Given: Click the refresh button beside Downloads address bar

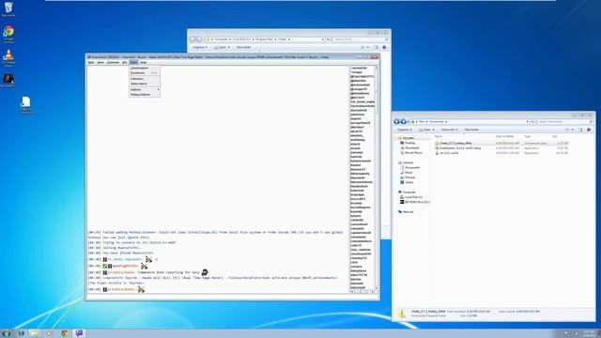Looking at the screenshot, I should coord(532,121).
